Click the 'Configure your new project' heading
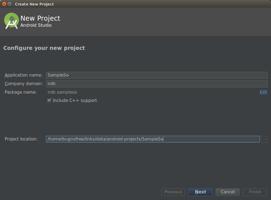The image size is (271, 200). [x=44, y=48]
